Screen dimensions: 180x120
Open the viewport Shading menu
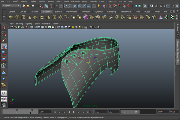tap(19, 24)
